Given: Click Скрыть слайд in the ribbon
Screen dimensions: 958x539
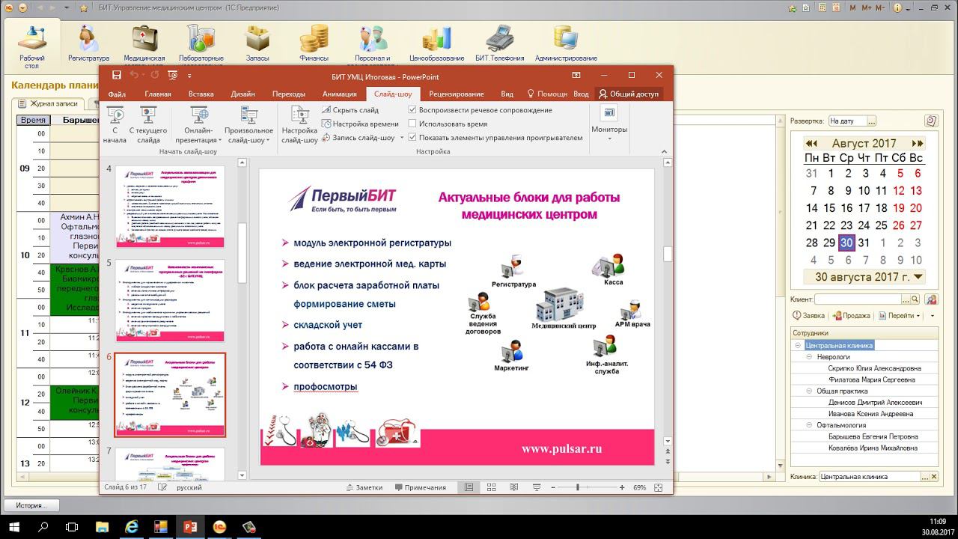Looking at the screenshot, I should (350, 110).
